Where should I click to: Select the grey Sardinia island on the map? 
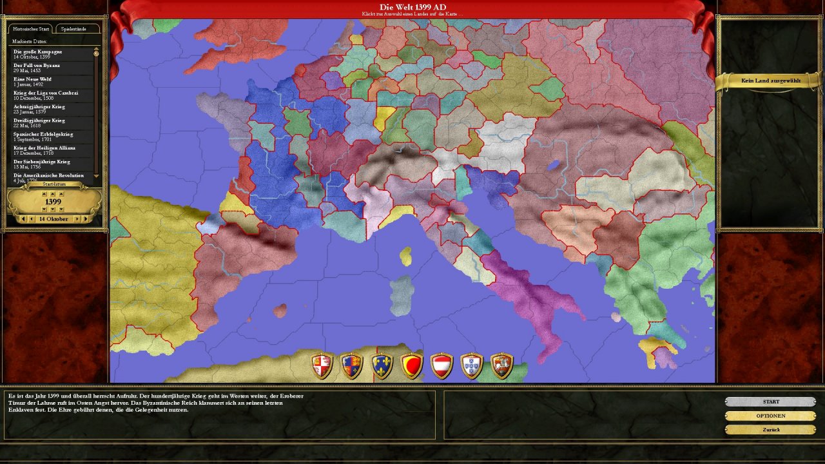[402, 296]
